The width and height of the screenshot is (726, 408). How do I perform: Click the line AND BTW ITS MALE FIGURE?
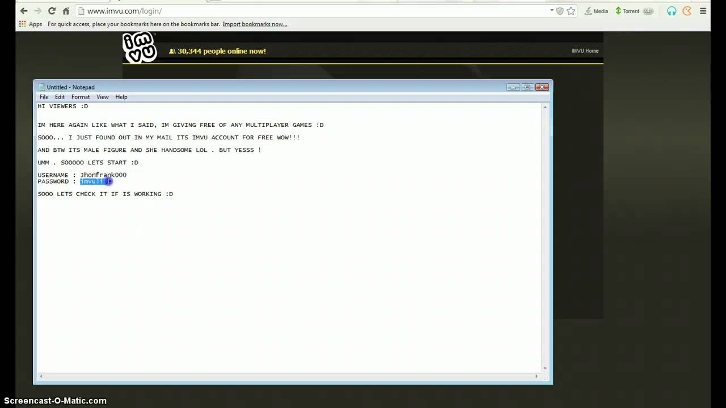[149, 150]
